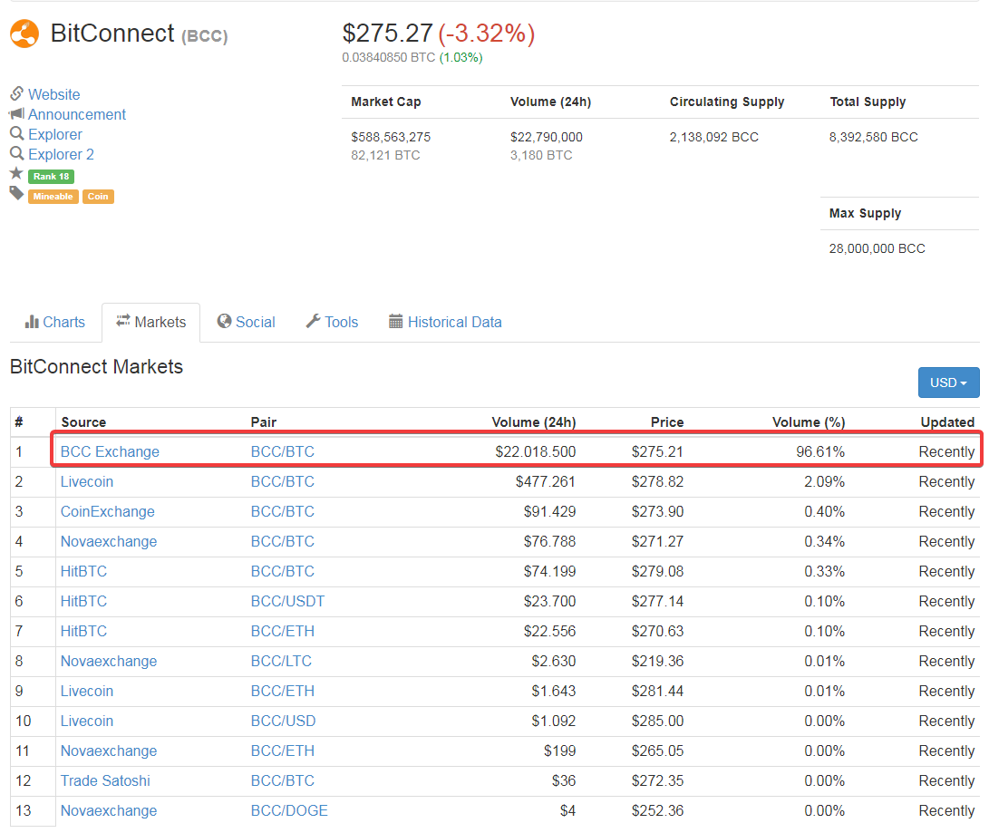989x833 pixels.
Task: Open BCC/ETH pair in HitBTC row 7
Action: 283,631
